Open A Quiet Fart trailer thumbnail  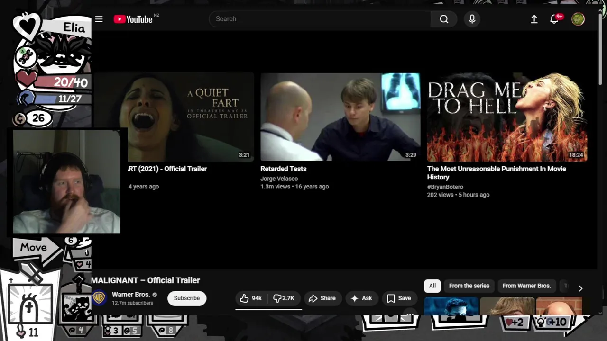(x=173, y=117)
